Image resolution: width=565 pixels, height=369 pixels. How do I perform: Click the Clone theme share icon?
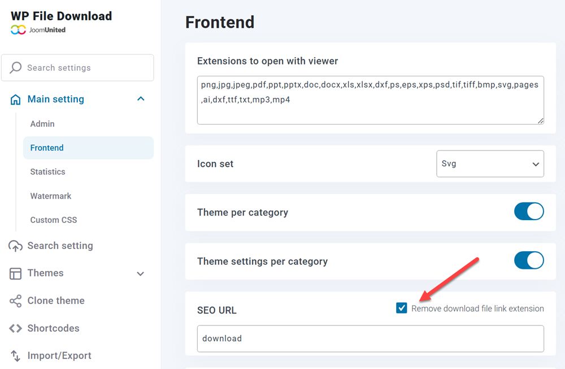pyautogui.click(x=15, y=301)
